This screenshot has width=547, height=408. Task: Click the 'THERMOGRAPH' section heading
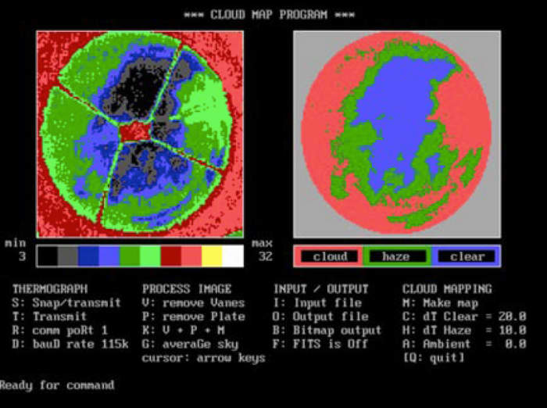point(50,289)
